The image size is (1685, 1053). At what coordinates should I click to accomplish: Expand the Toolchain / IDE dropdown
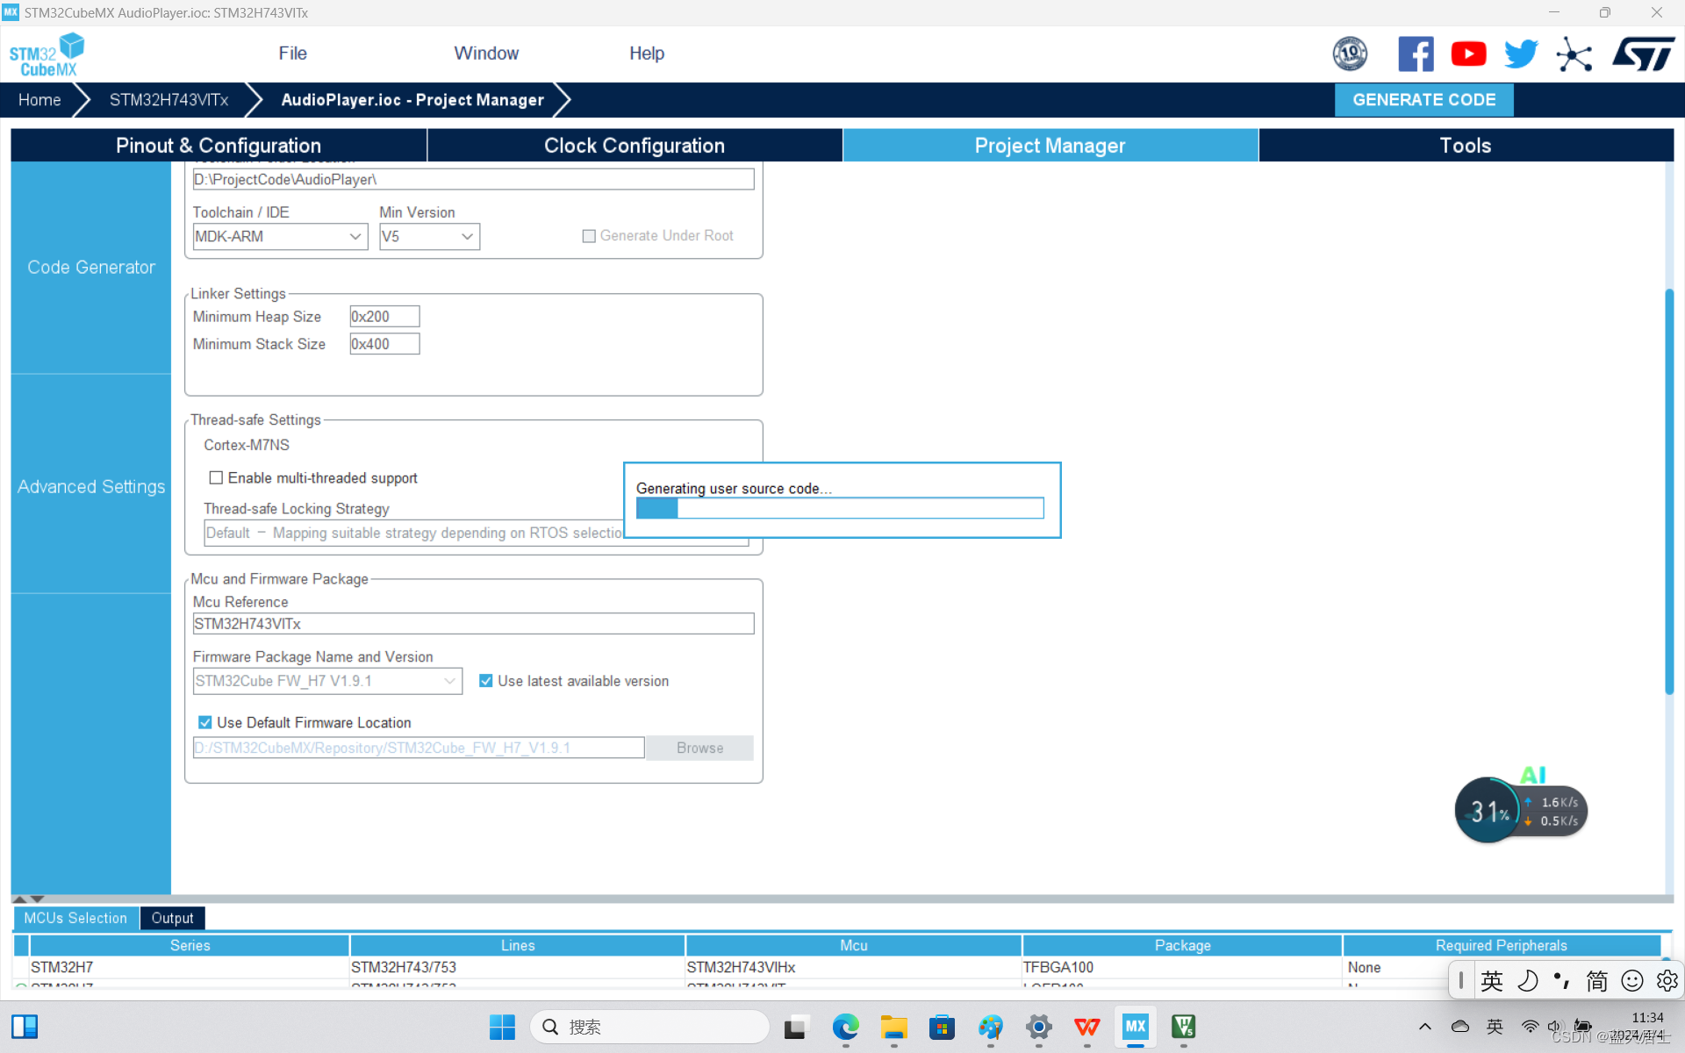click(x=279, y=236)
